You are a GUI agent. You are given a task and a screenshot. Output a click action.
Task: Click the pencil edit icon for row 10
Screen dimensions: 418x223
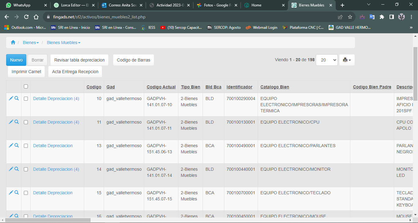pos(11,98)
